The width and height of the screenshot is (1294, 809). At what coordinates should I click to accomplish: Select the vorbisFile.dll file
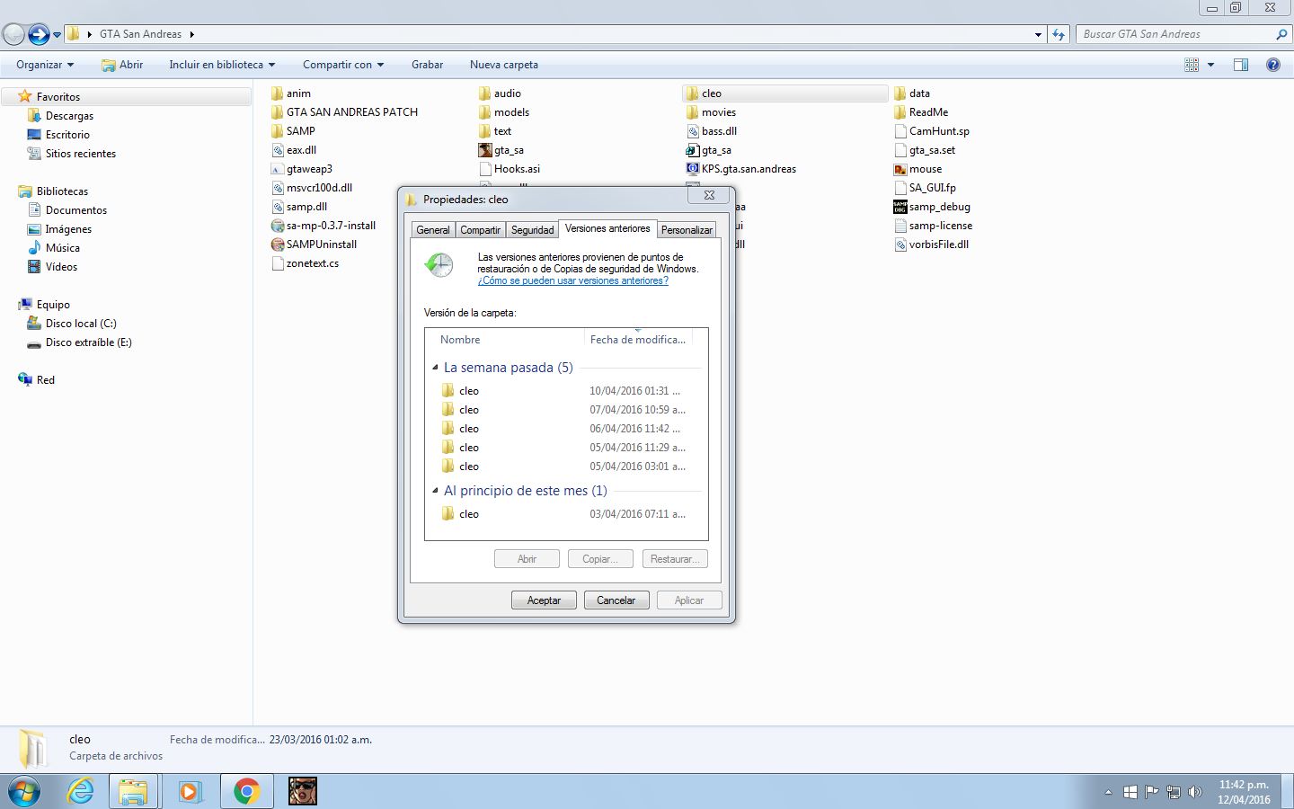[932, 244]
